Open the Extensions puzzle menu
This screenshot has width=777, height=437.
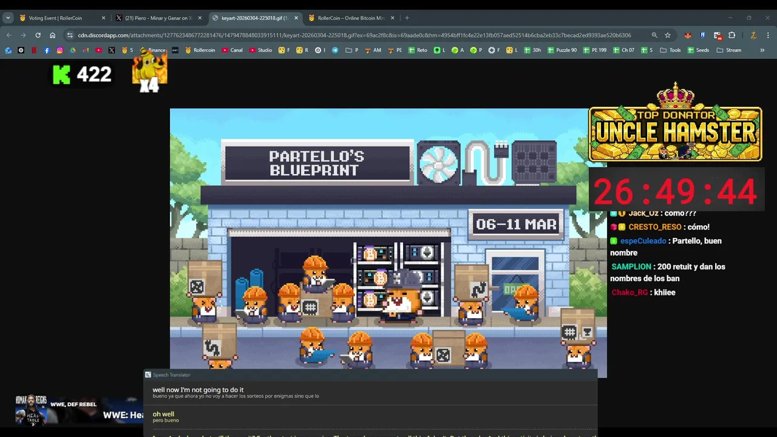click(x=731, y=35)
